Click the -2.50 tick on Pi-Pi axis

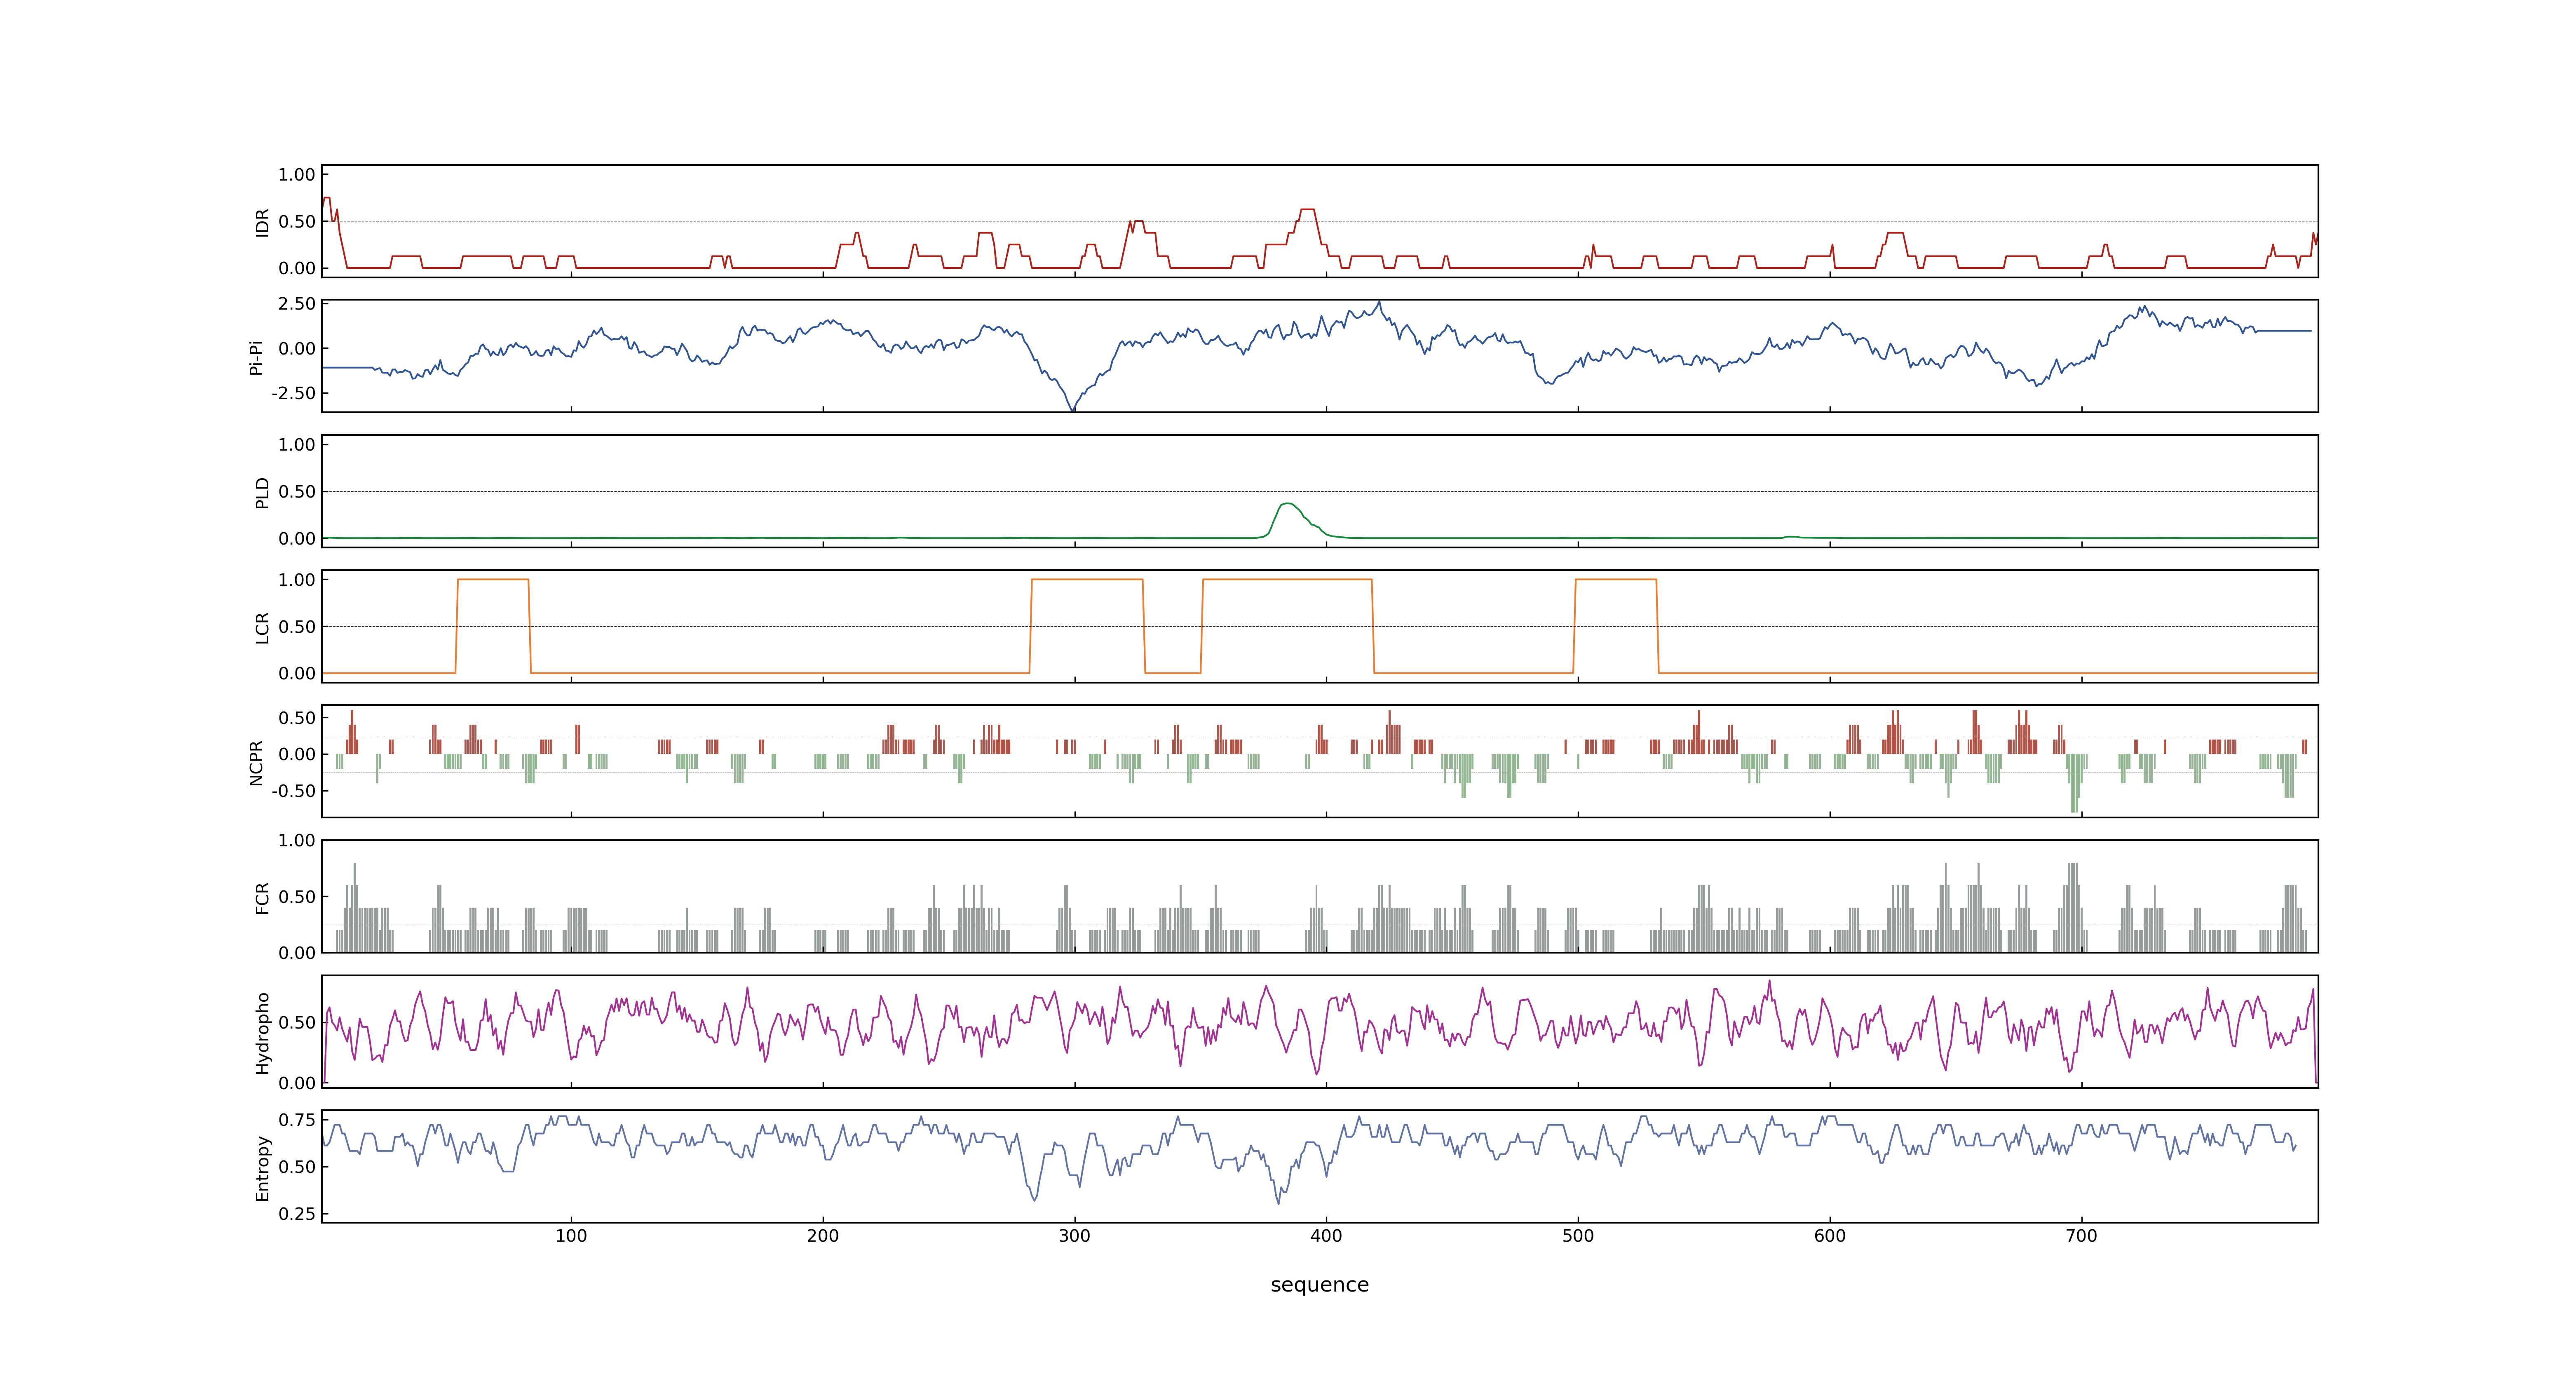pyautogui.click(x=293, y=393)
